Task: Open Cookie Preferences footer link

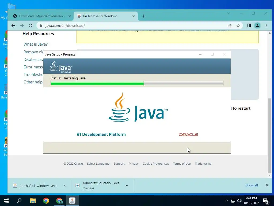Action: coord(156,164)
